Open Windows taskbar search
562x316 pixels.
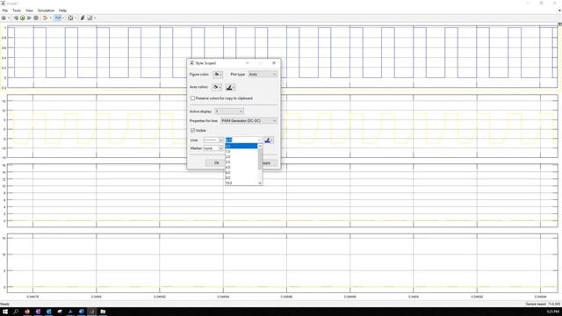(16, 312)
